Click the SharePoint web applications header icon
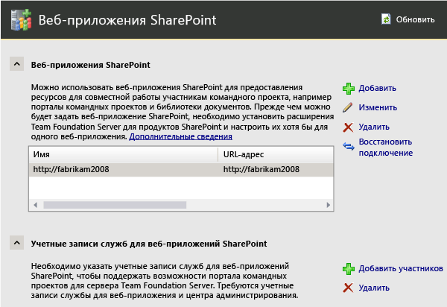The image size is (447, 307). pos(21,20)
